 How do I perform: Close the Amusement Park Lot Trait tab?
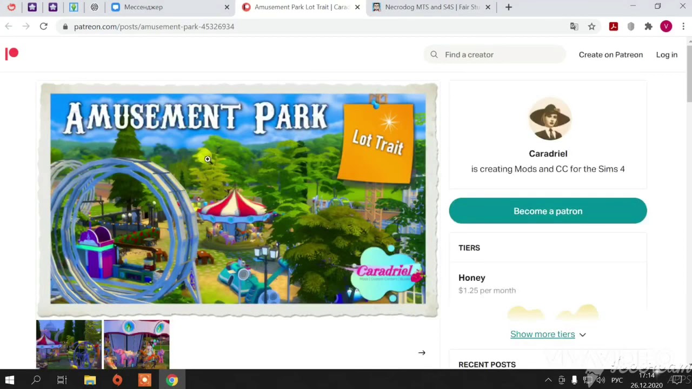(357, 7)
